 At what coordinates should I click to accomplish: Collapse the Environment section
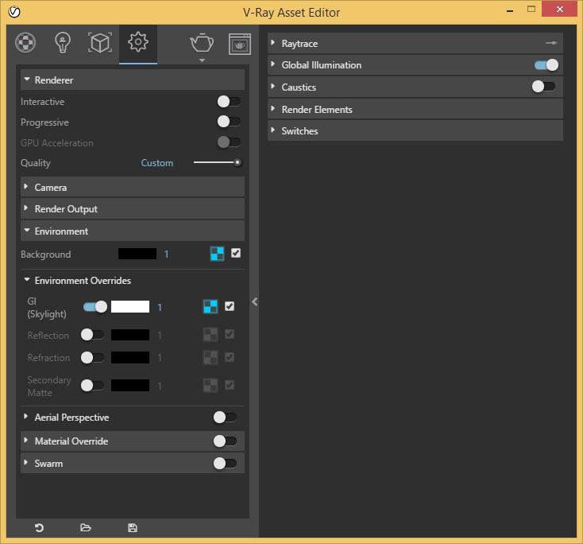click(x=133, y=231)
